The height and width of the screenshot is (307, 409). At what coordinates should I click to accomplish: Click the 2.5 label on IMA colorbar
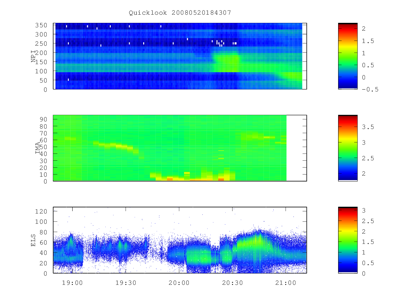pyautogui.click(x=367, y=158)
